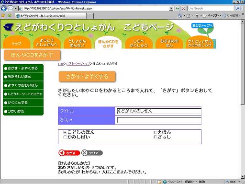Click the red さがす search button

[69, 153]
